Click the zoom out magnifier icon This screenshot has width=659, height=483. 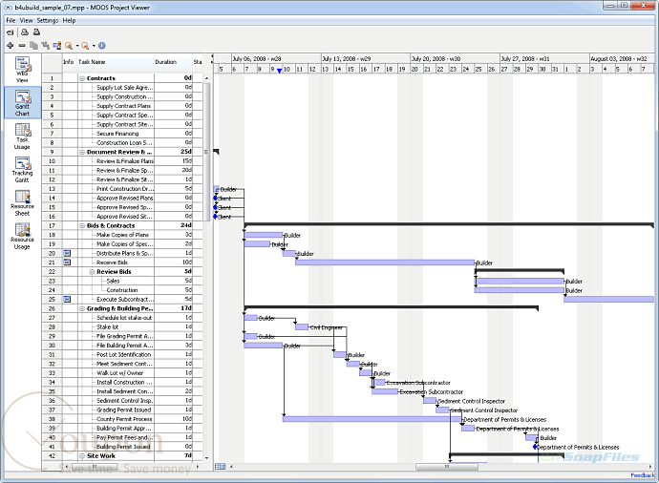pyautogui.click(x=85, y=46)
